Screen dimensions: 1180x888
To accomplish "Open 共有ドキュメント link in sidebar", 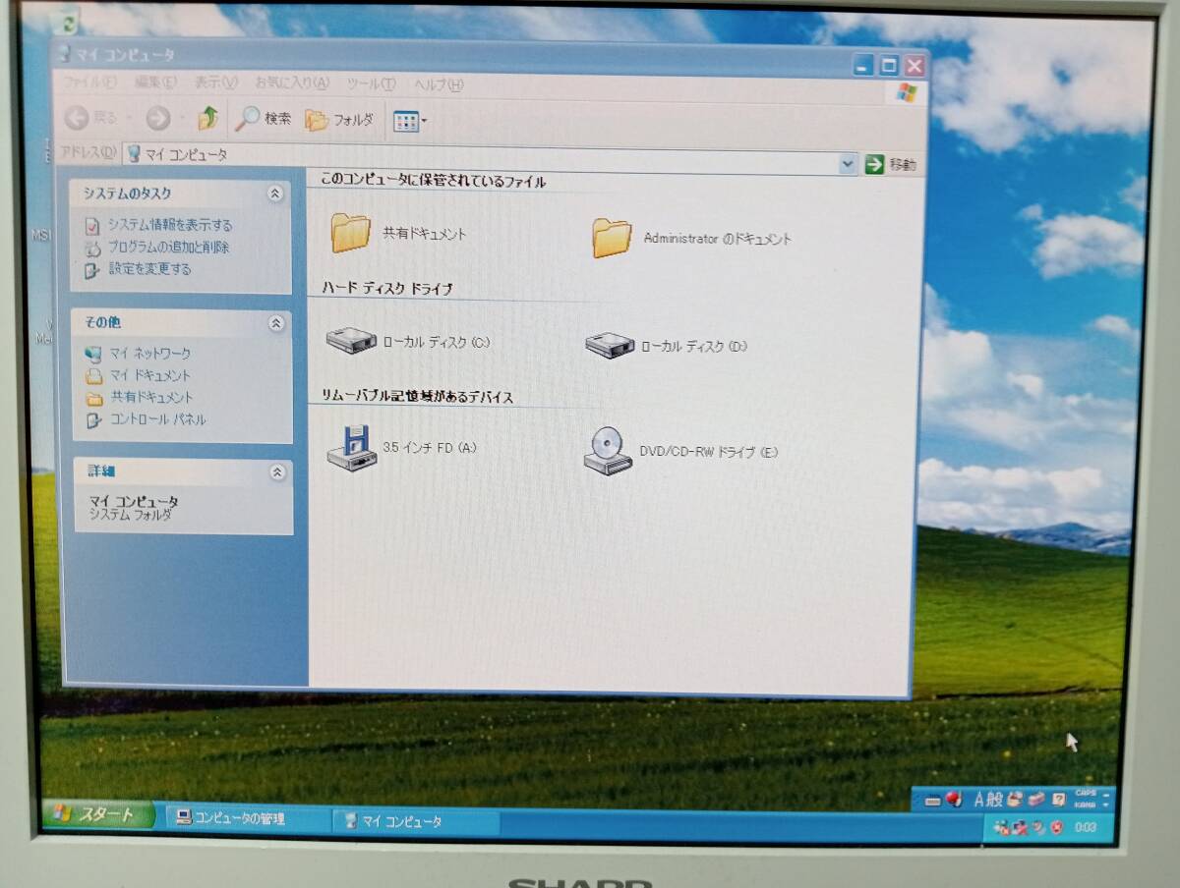I will click(x=151, y=398).
